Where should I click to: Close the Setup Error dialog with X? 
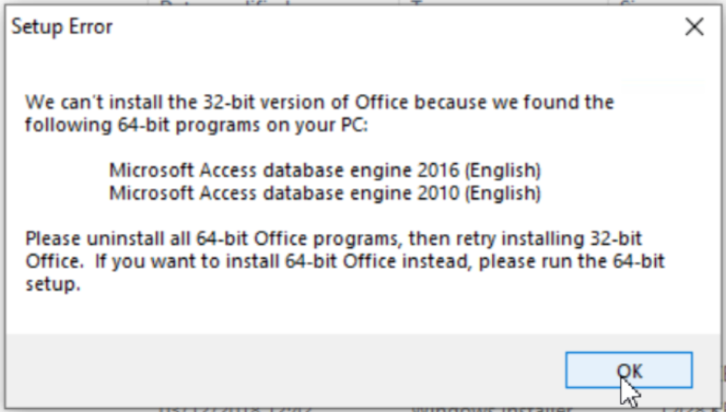tap(694, 27)
